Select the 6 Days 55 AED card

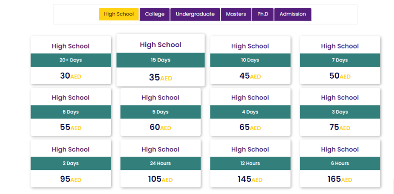71,112
